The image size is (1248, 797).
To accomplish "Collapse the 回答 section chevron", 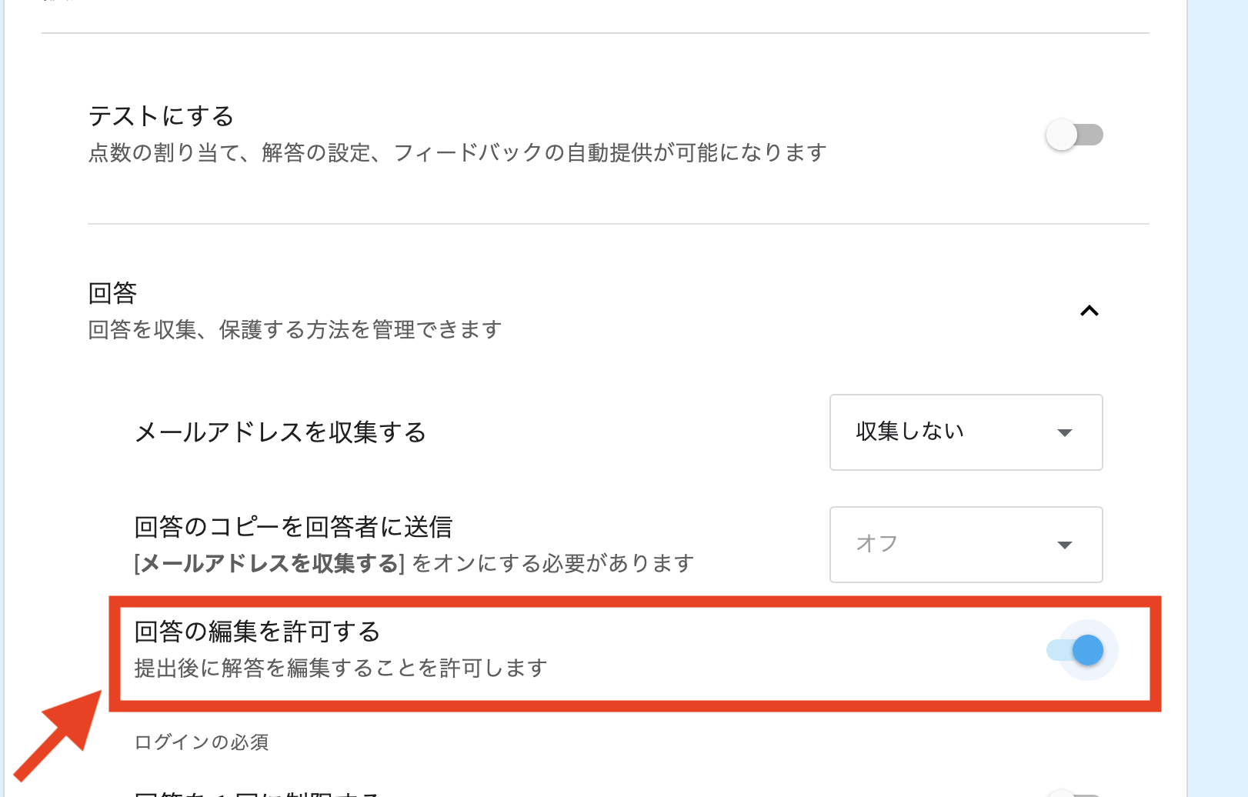I will 1089,311.
